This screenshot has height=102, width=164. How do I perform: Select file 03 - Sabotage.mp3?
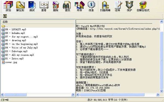[16, 51]
